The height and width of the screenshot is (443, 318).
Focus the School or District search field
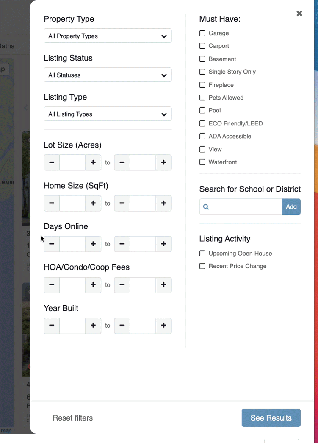pos(241,207)
